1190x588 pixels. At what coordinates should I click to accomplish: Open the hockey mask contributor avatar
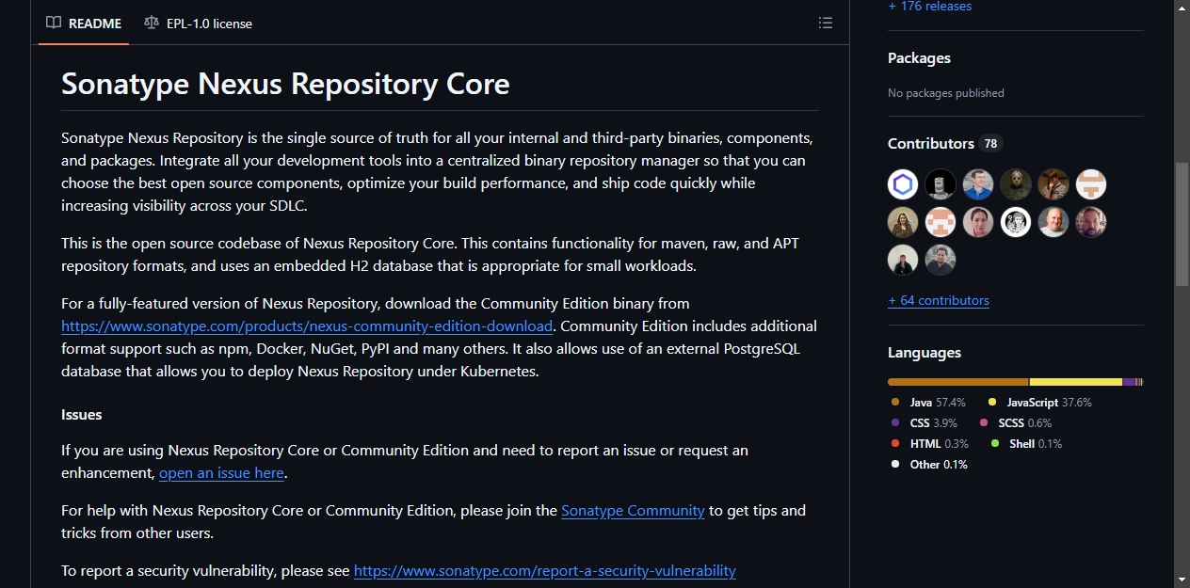[x=1016, y=184]
